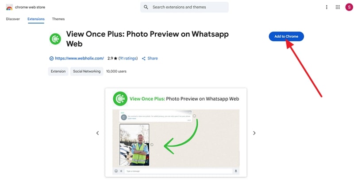Open the account profile avatar
The width and height of the screenshot is (354, 180).
(x=349, y=7)
